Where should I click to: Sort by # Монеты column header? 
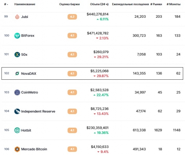[174, 4]
